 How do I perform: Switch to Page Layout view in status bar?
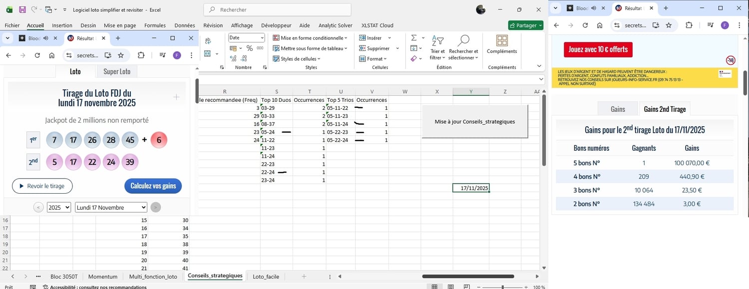(x=451, y=287)
